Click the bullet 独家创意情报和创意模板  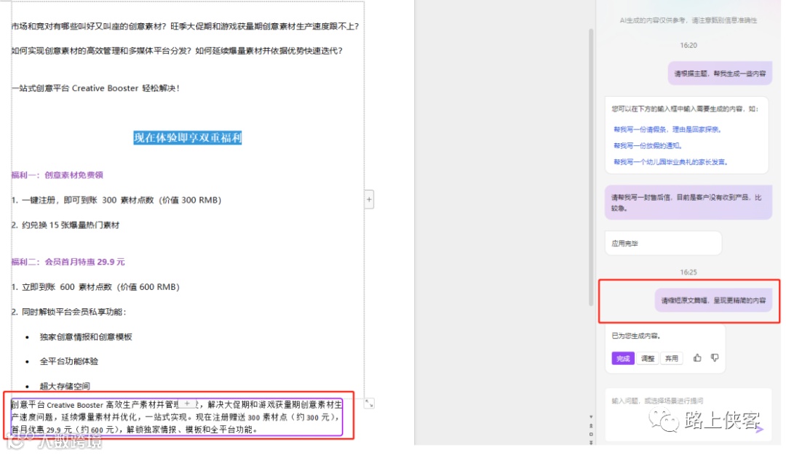coord(86,337)
